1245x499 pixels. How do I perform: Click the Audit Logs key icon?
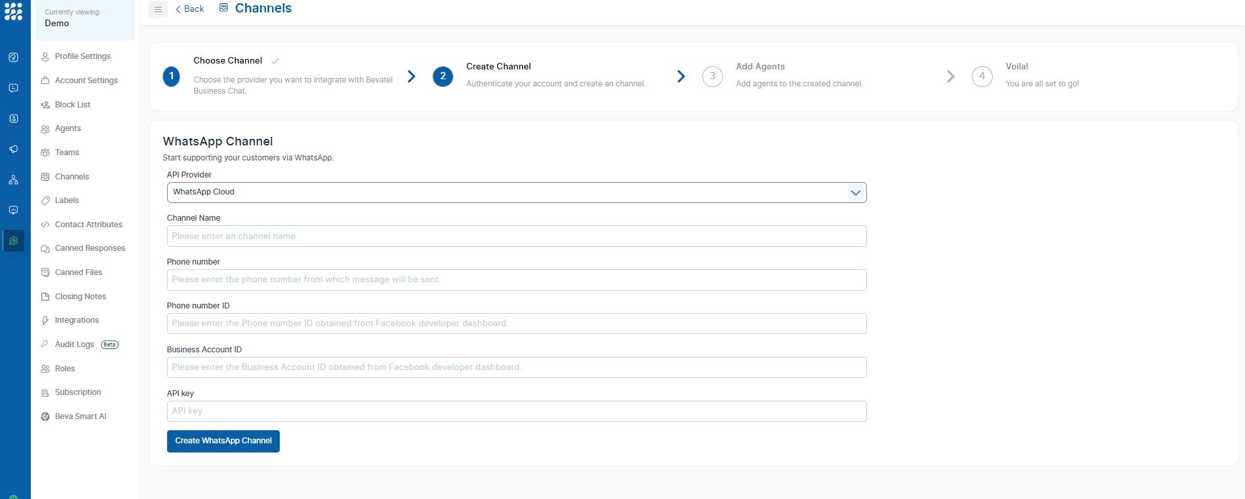click(x=45, y=344)
